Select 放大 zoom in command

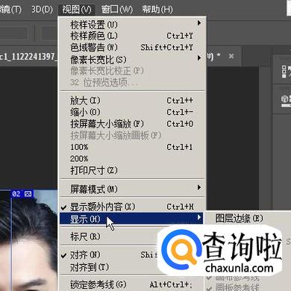click(131, 101)
